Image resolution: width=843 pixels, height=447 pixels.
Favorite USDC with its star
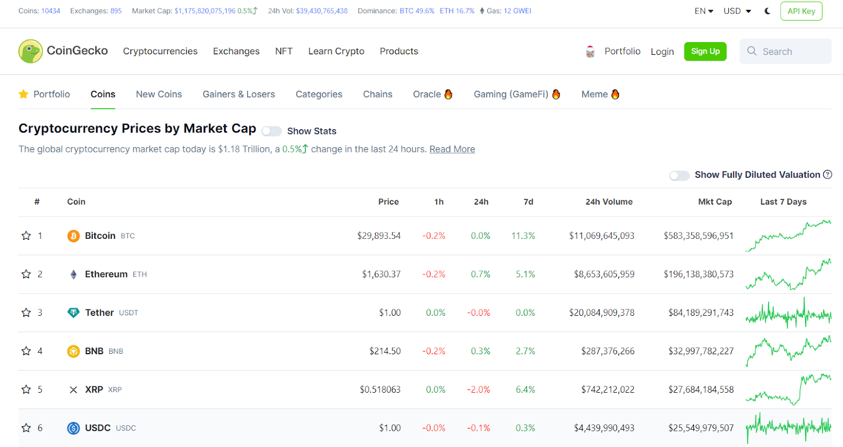[x=26, y=428]
